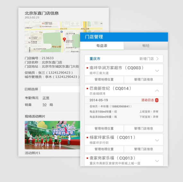The width and height of the screenshot is (183, 182).
Task: Open the 活动照片1 event photo
Action: pyautogui.click(x=52, y=135)
